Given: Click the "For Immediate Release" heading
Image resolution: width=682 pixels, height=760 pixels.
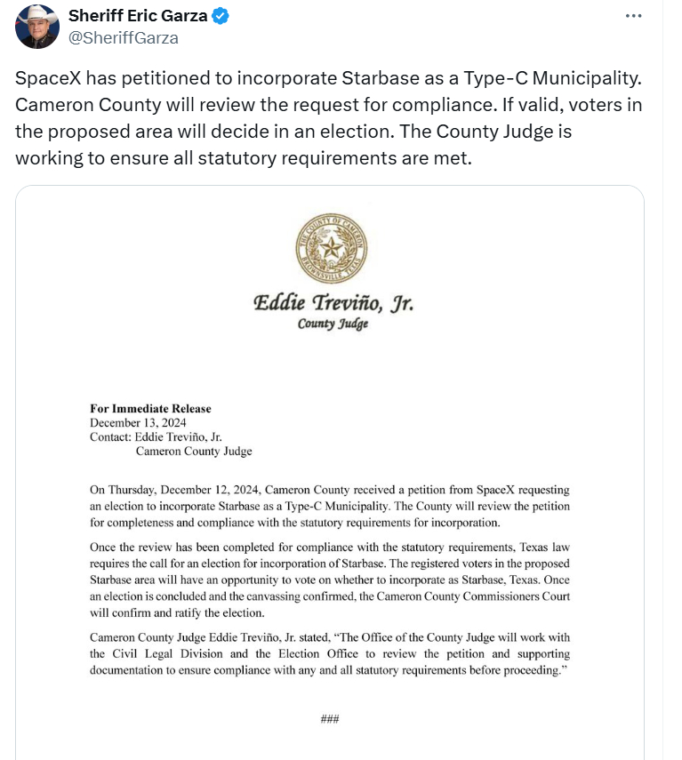Looking at the screenshot, I should [x=150, y=409].
